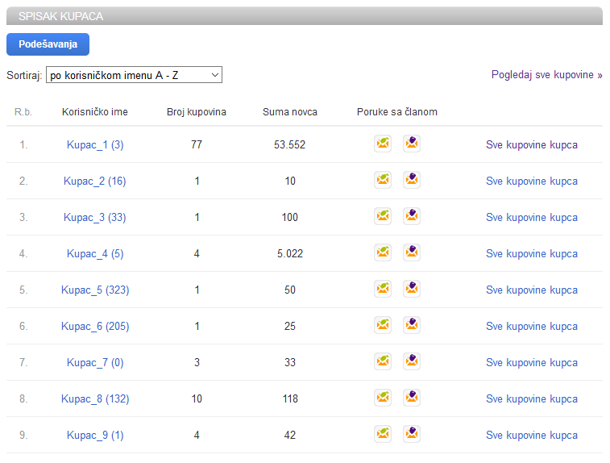Open green-tag envelope icon for Kupac_7
Image resolution: width=610 pixels, height=463 pixels.
coord(383,361)
